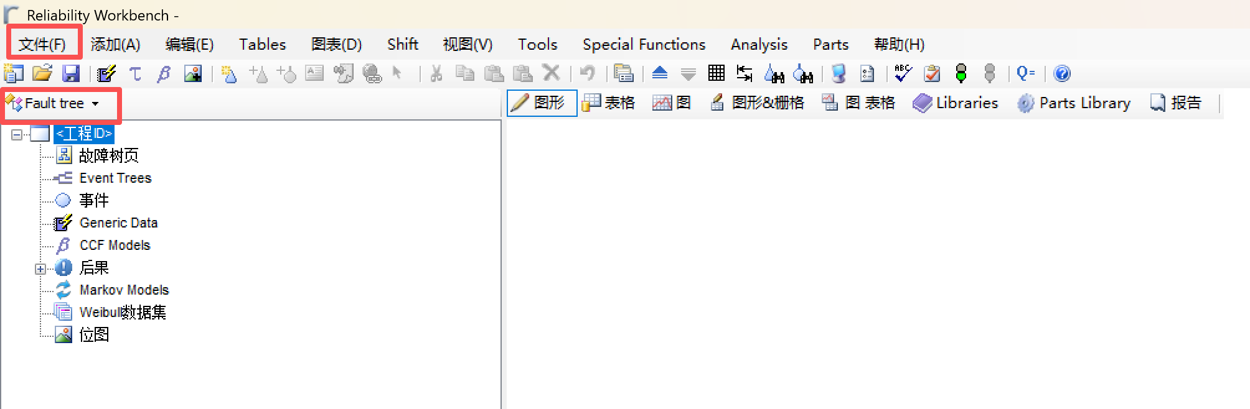1250x409 pixels.
Task: Toggle the grid icon in toolbar
Action: click(x=717, y=73)
